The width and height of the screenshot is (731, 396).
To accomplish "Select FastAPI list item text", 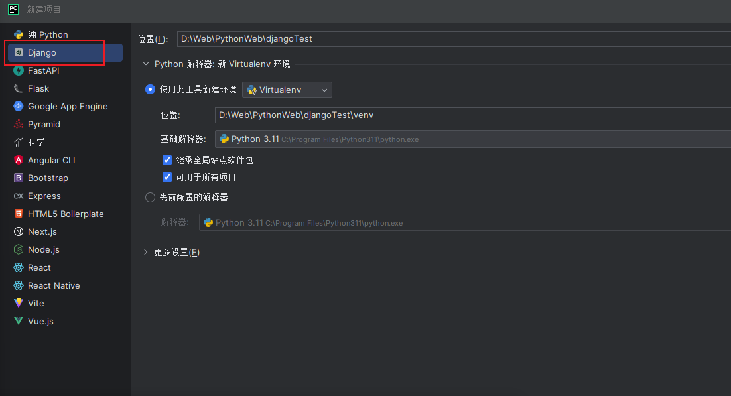I will tap(43, 70).
